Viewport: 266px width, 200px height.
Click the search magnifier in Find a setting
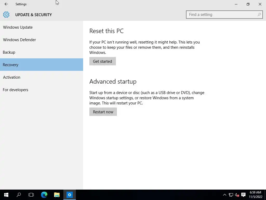259,15
